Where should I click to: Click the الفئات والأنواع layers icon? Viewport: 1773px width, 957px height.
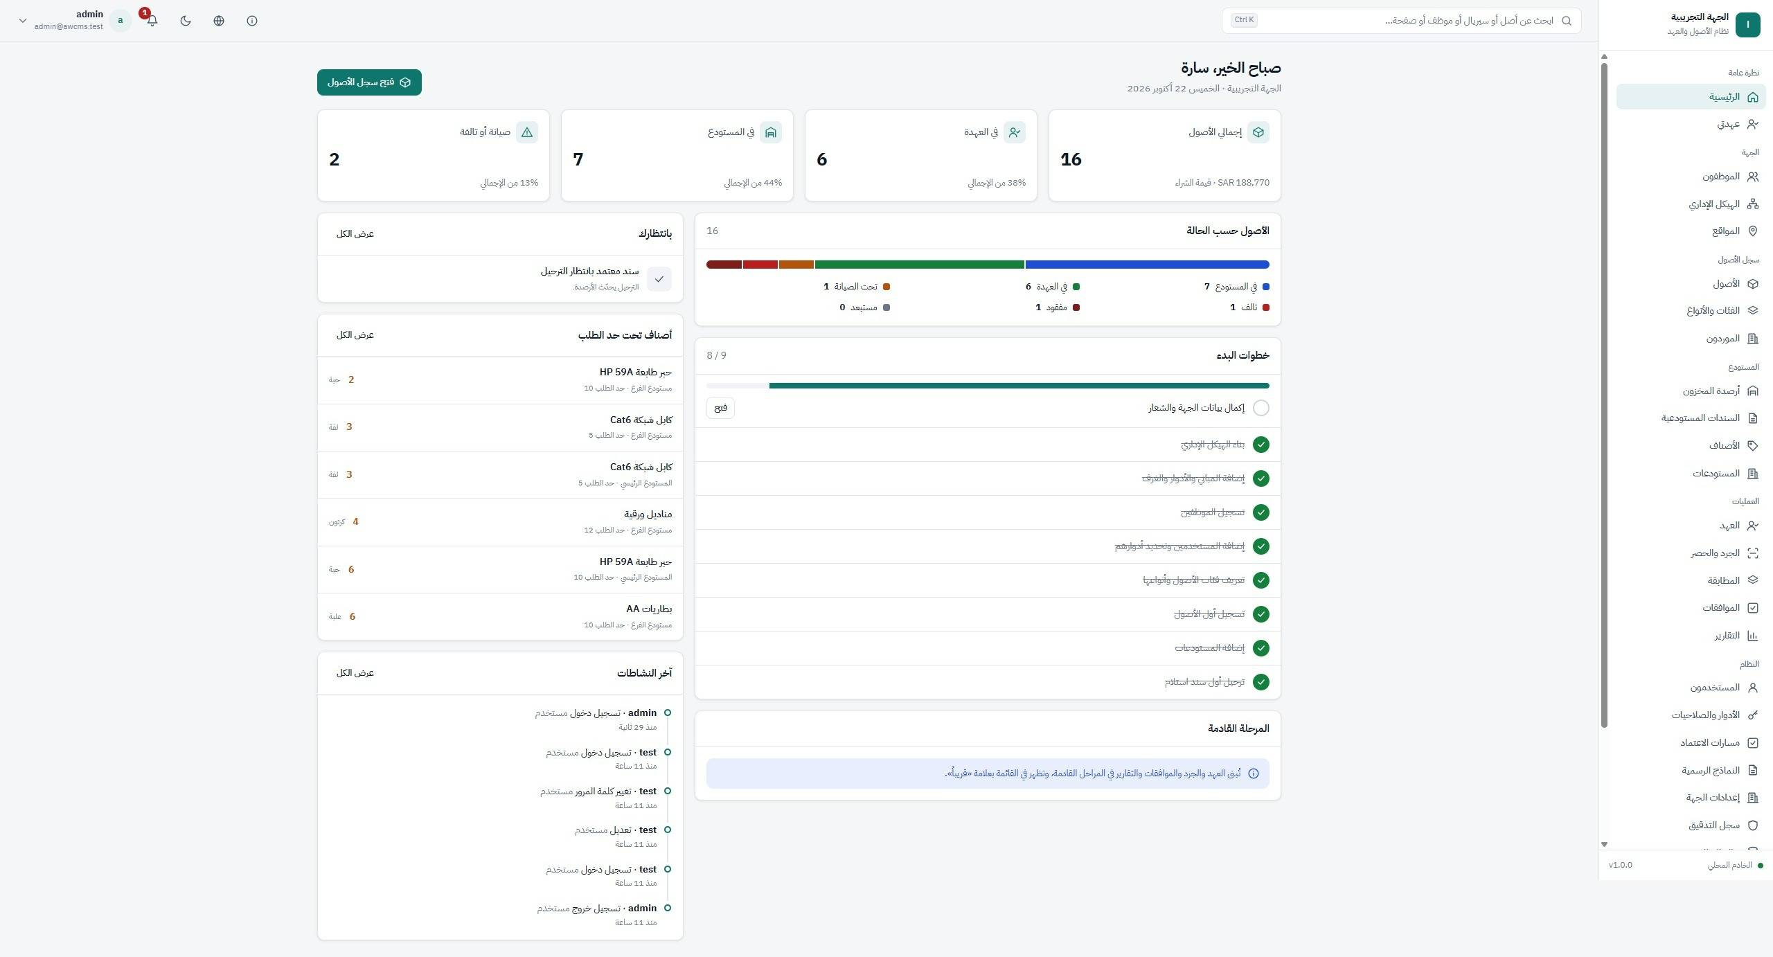pyautogui.click(x=1753, y=311)
